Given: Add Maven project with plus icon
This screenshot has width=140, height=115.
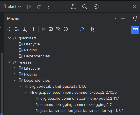Looking at the screenshot, I should pos(33,29).
